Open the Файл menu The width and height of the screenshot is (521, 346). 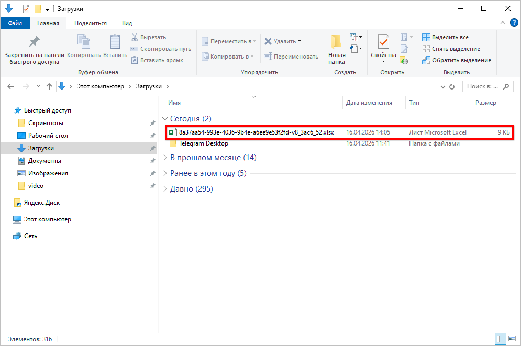pos(15,23)
